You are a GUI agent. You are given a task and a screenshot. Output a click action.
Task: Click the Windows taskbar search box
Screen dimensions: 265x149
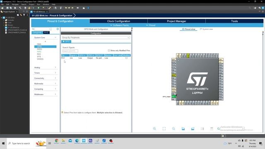tap(26, 144)
